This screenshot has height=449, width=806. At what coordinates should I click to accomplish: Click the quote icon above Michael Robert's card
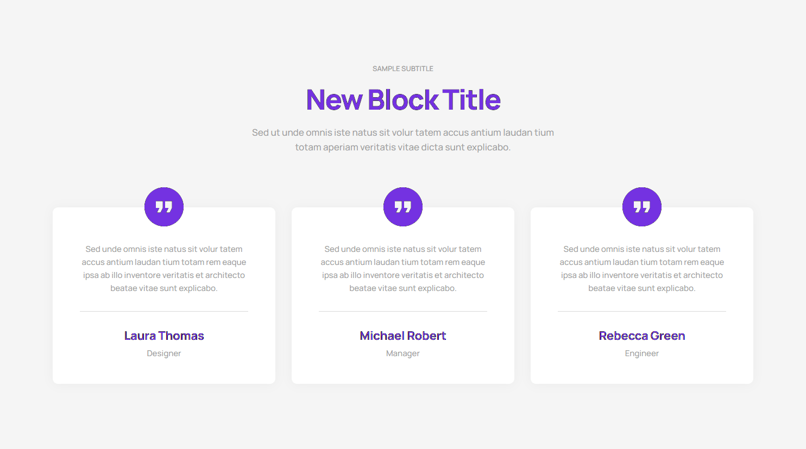coord(403,207)
